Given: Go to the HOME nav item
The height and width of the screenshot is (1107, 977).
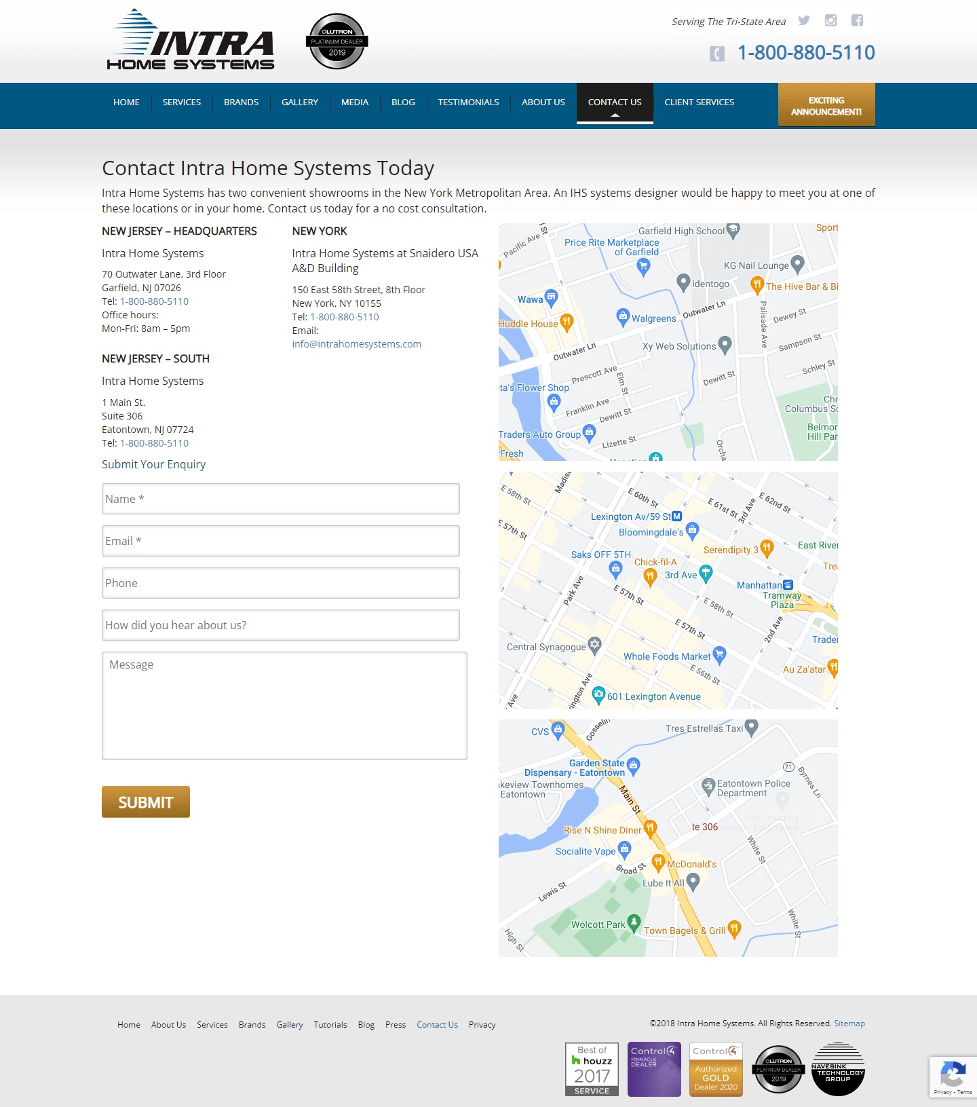Looking at the screenshot, I should tap(126, 102).
